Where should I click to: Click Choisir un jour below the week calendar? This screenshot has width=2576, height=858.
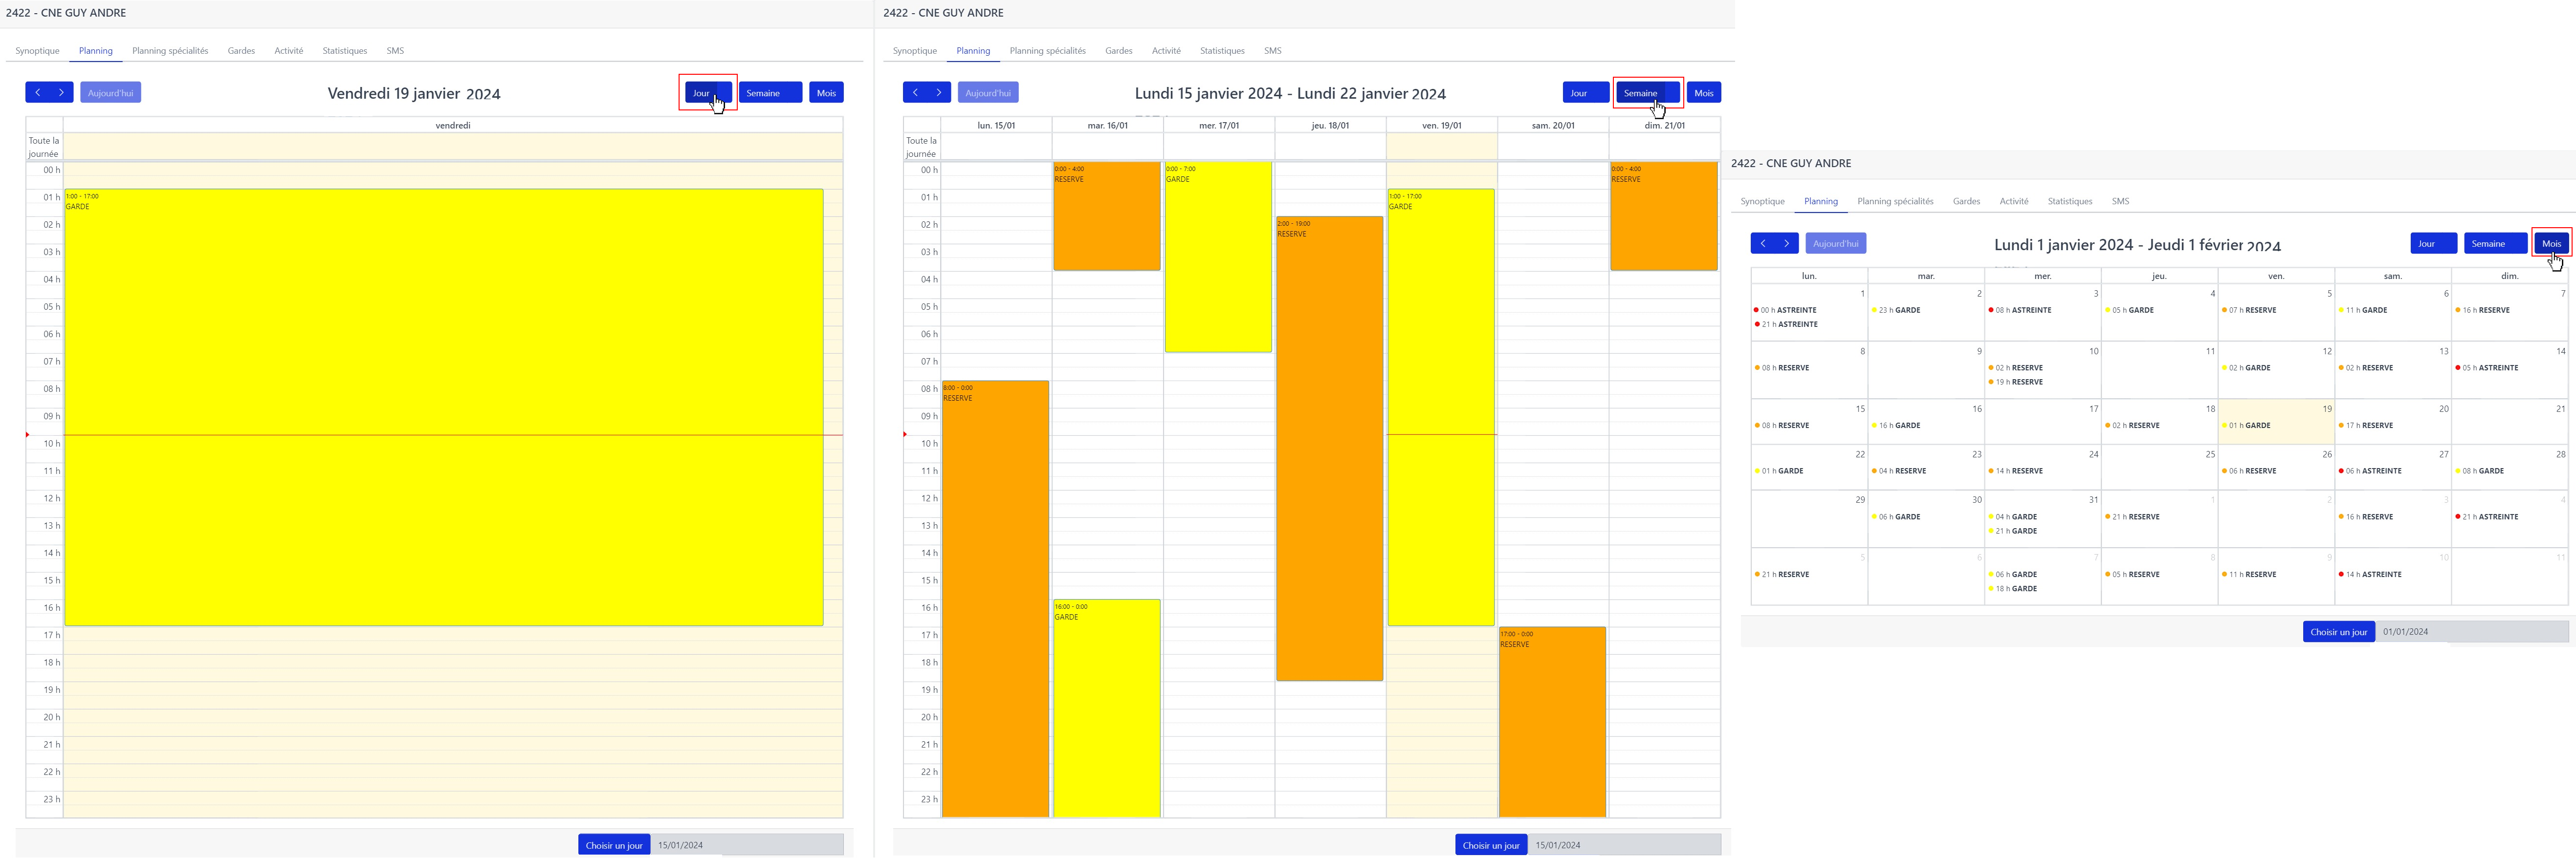click(1490, 845)
